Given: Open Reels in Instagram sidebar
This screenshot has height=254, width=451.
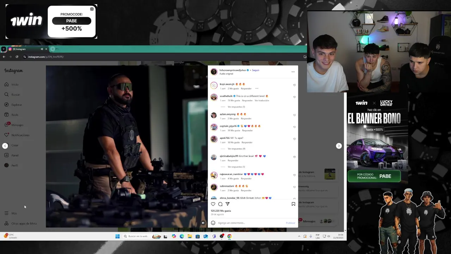Looking at the screenshot, I should pos(12,115).
